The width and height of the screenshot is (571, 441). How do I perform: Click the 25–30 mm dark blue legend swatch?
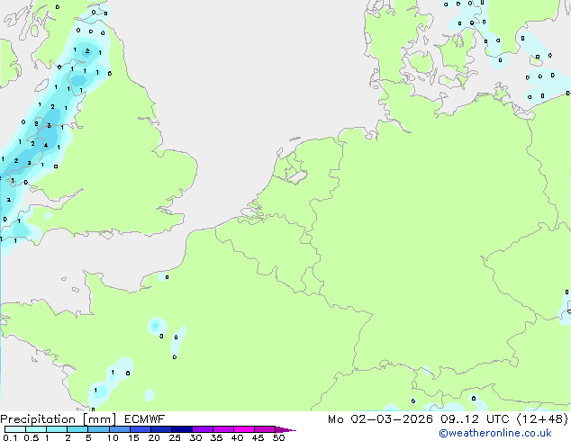(182, 429)
